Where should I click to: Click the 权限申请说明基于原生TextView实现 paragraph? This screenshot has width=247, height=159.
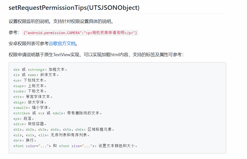(96, 54)
